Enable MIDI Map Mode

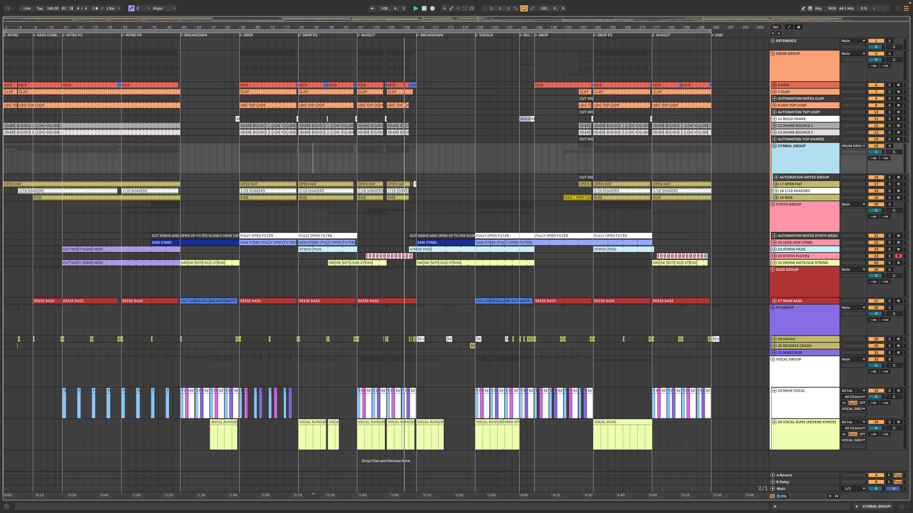tap(832, 8)
